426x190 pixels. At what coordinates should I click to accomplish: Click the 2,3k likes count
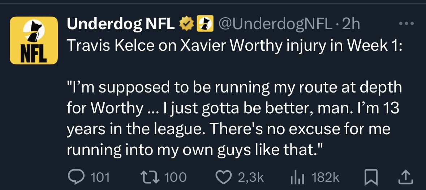[x=251, y=177]
